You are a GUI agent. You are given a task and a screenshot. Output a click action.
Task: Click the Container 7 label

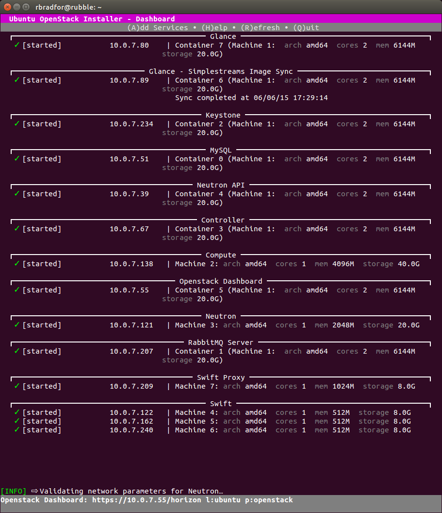199,45
